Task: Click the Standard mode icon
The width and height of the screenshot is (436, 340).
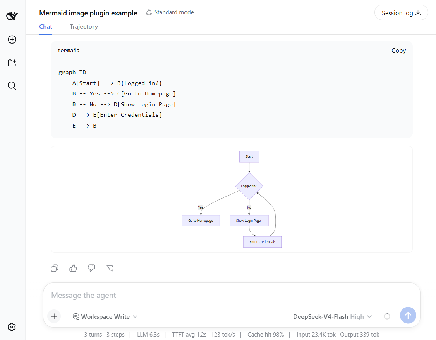Action: click(x=149, y=12)
